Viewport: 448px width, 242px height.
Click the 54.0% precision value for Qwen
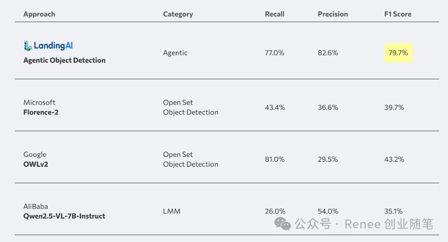328,211
